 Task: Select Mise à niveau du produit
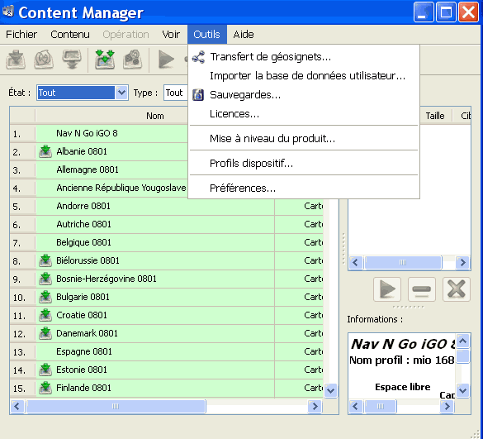(x=304, y=139)
